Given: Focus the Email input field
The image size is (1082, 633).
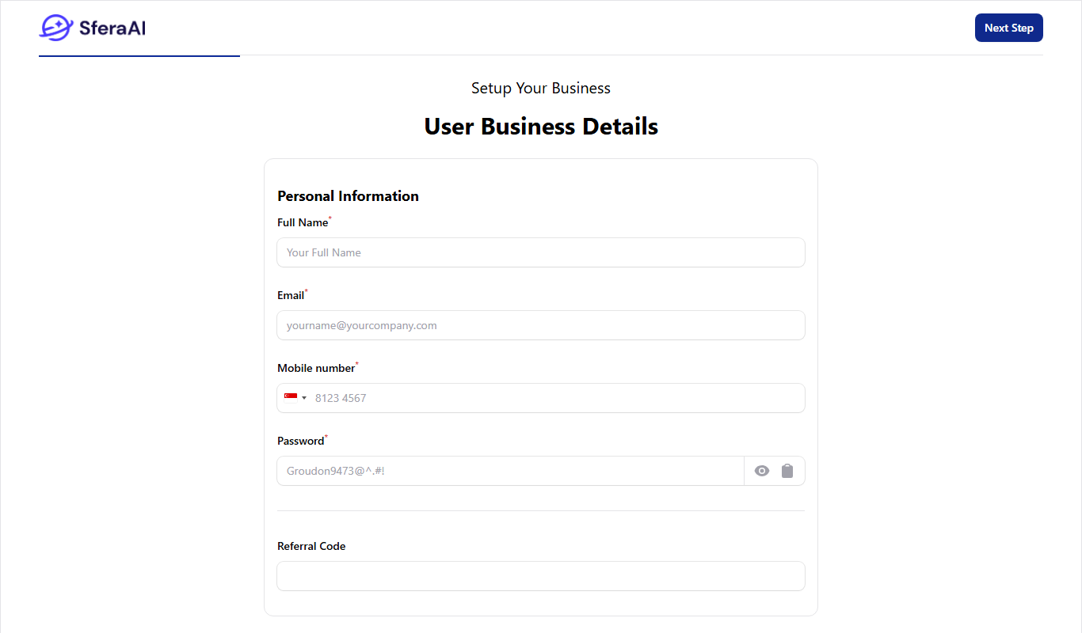Looking at the screenshot, I should point(541,325).
